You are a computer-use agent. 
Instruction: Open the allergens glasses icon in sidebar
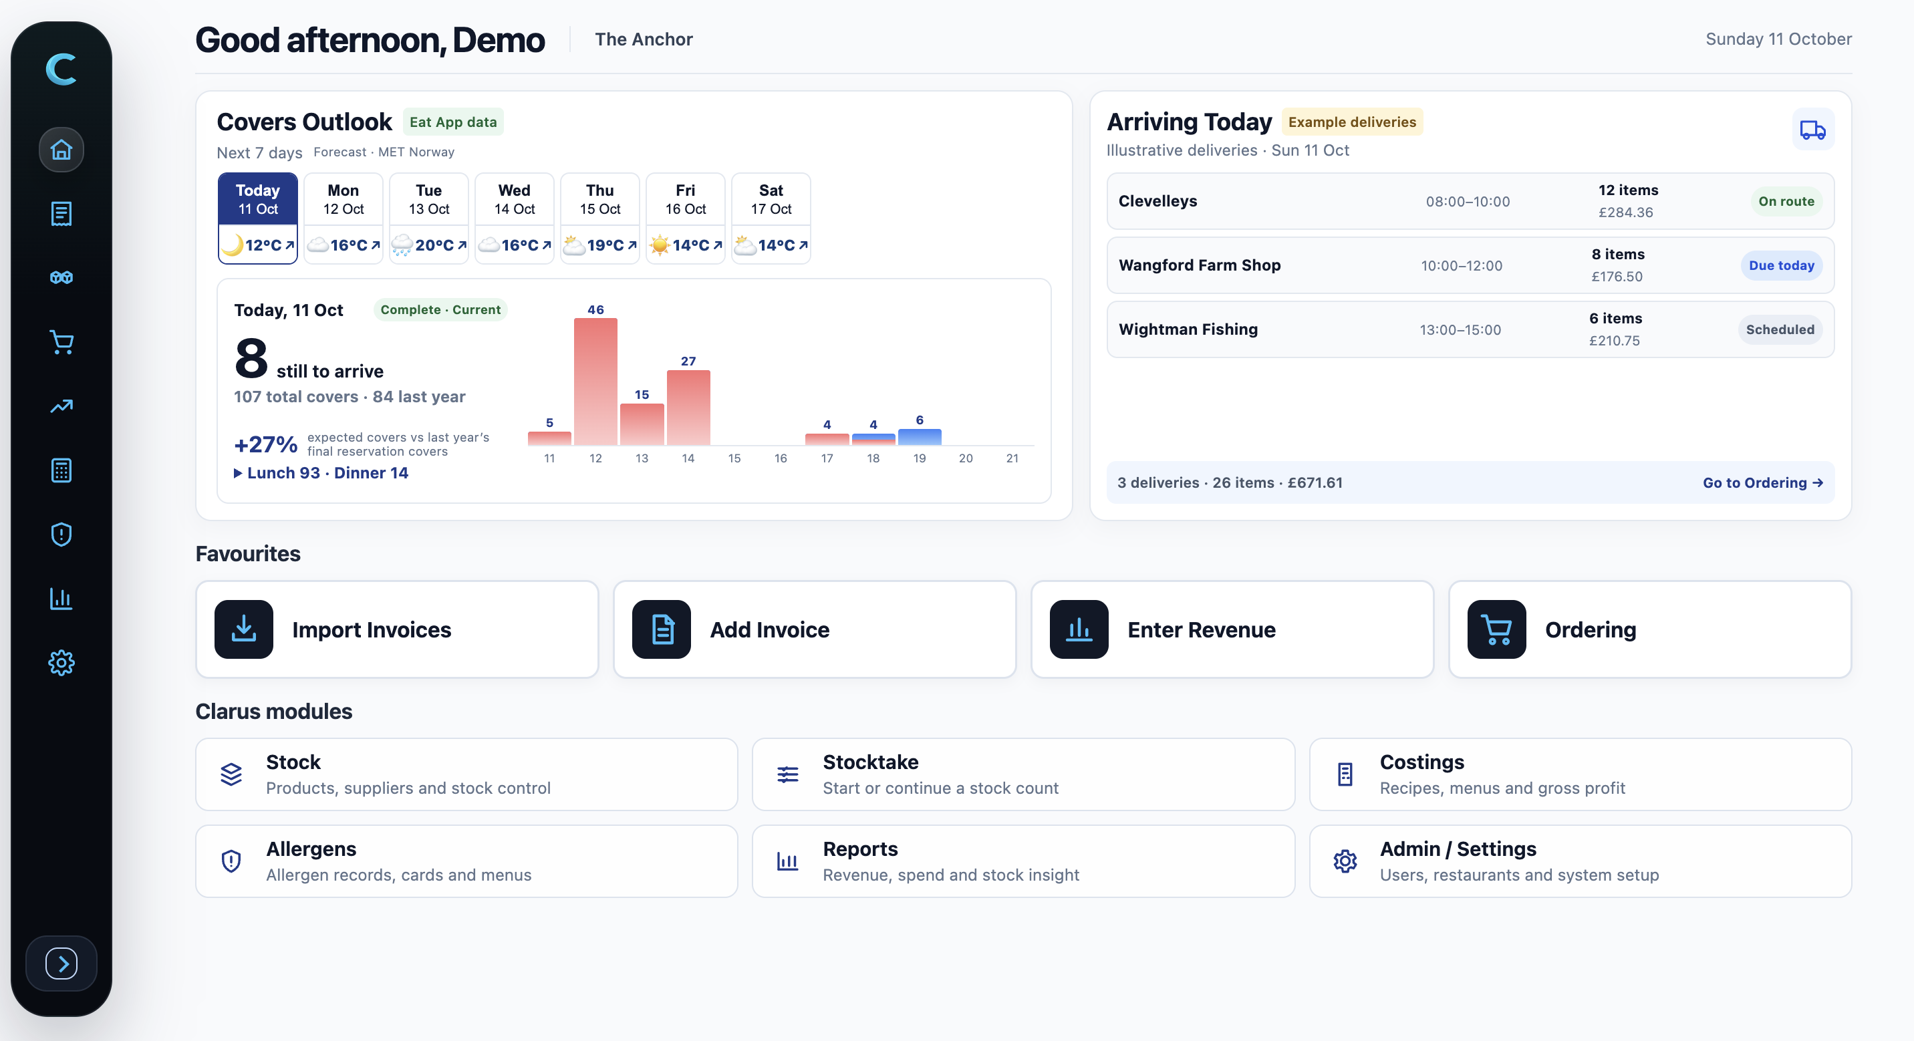point(61,278)
